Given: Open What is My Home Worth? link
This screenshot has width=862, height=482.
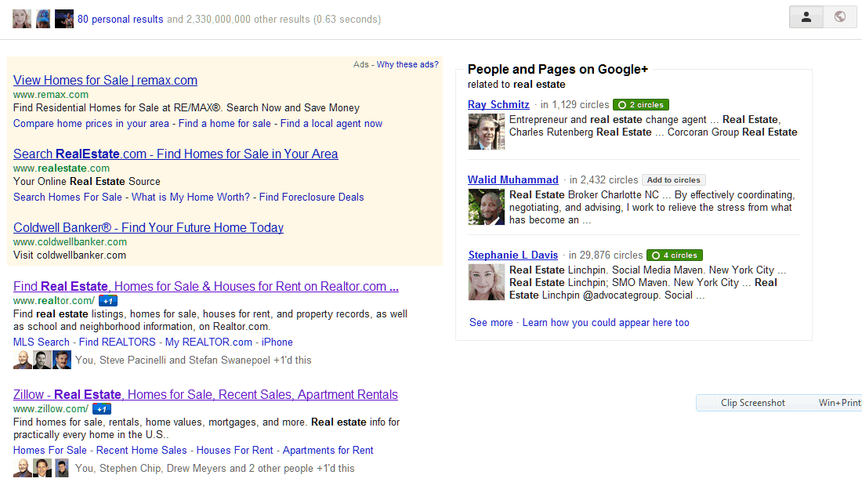Looking at the screenshot, I should (190, 198).
